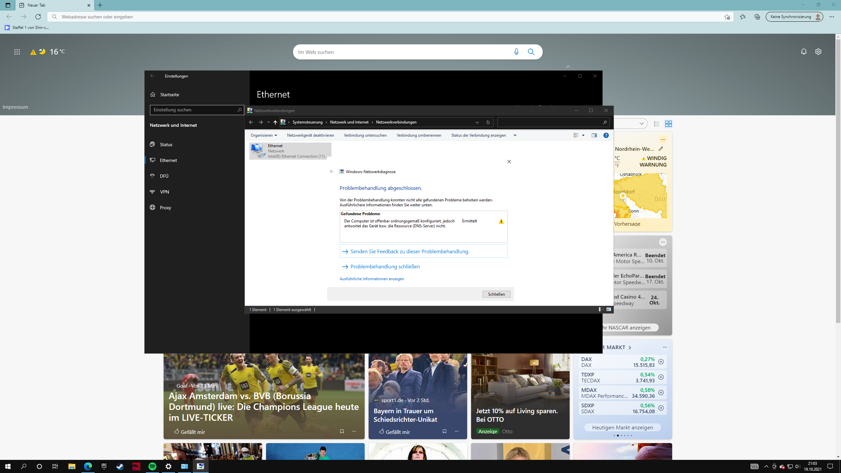Screen dimensions: 841x473
Task: Expand the address bar history dropdown in Explorer
Action: [x=477, y=122]
